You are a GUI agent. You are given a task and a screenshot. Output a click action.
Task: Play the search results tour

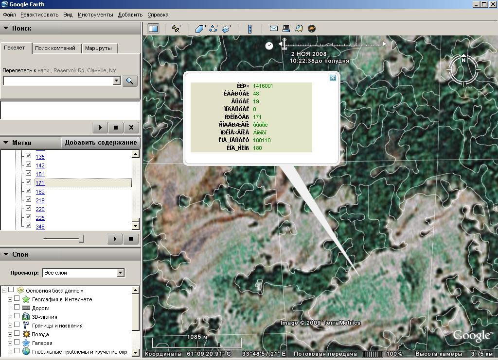coord(100,128)
